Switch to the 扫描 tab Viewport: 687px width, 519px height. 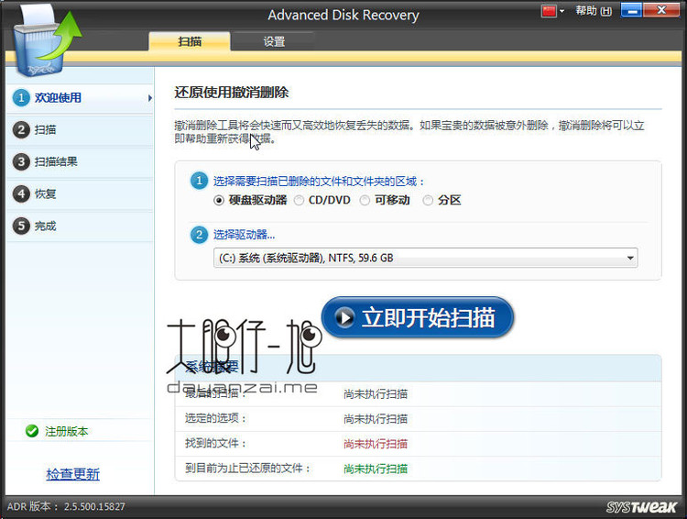click(x=190, y=41)
